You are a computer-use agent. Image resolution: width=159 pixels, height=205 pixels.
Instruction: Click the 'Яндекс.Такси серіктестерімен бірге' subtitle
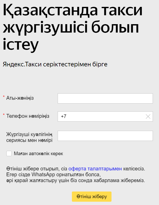click(55, 64)
